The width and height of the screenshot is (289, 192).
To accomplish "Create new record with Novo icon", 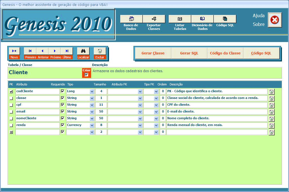I will [x=14, y=51].
